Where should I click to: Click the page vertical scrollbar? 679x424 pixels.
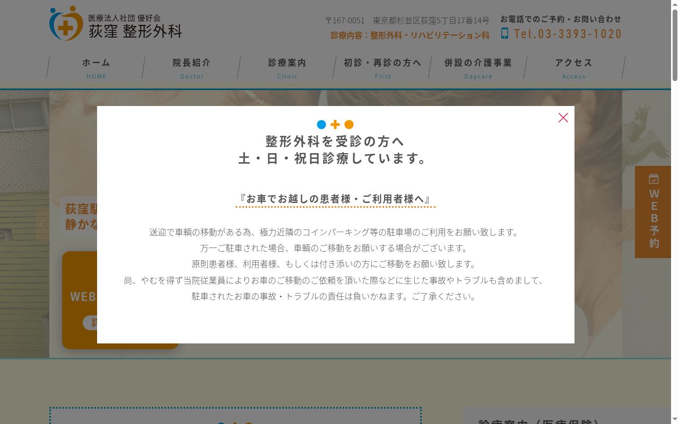(x=675, y=45)
